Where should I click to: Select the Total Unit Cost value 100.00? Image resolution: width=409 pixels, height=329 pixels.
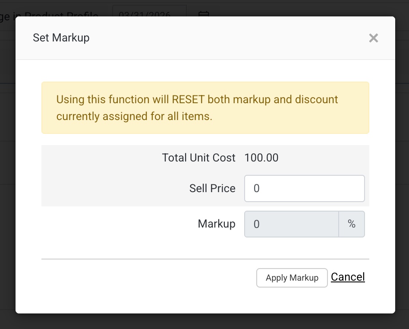click(x=261, y=158)
